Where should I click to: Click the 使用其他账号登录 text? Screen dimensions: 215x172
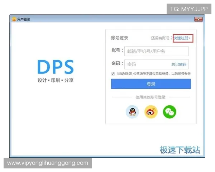150,97
